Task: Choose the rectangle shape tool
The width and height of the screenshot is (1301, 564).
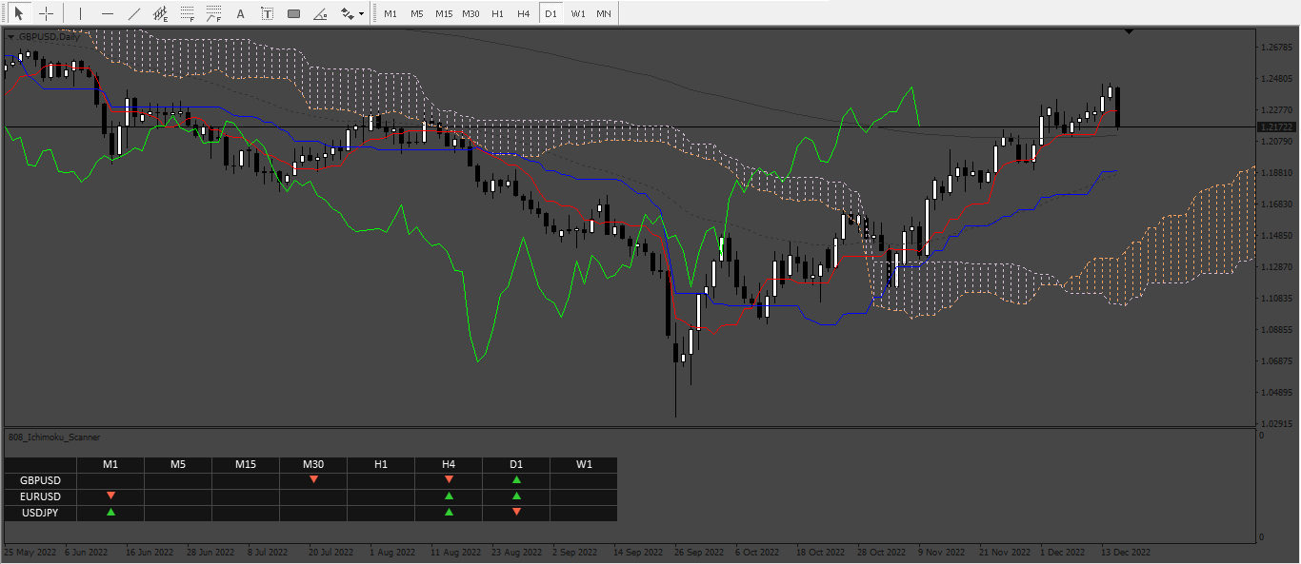Action: pos(294,13)
